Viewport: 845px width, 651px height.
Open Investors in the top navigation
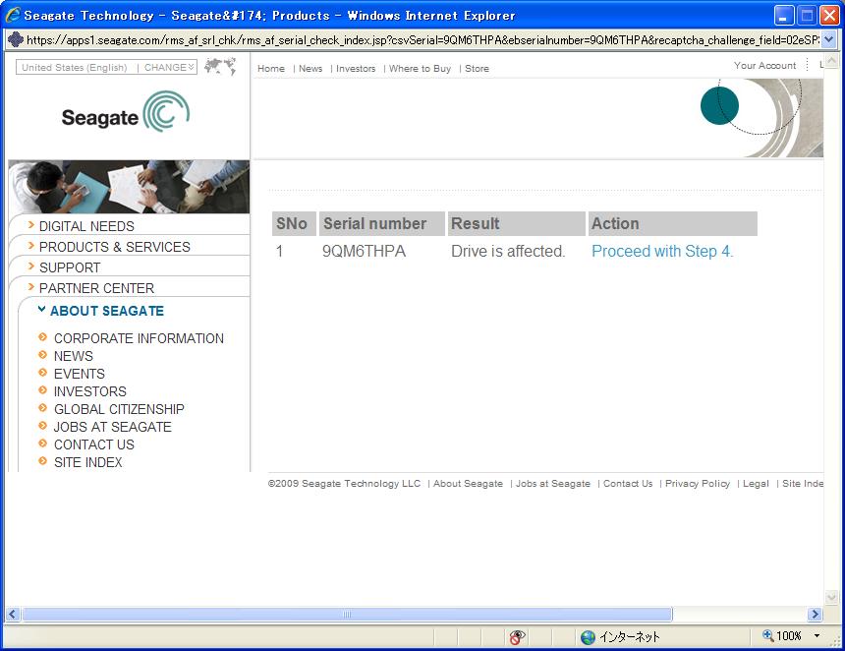pyautogui.click(x=356, y=69)
